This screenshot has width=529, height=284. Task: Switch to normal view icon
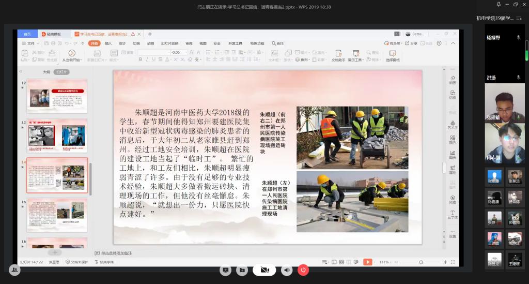tap(334, 262)
